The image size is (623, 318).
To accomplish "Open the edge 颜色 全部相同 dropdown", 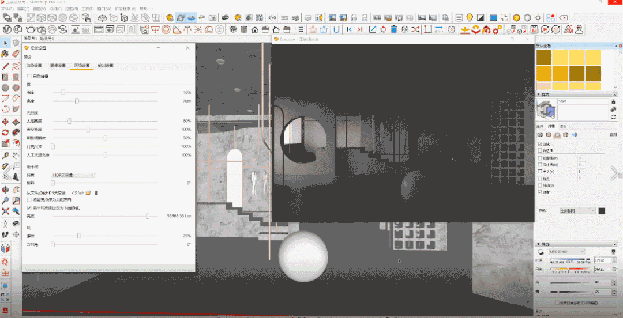I will pyautogui.click(x=577, y=211).
